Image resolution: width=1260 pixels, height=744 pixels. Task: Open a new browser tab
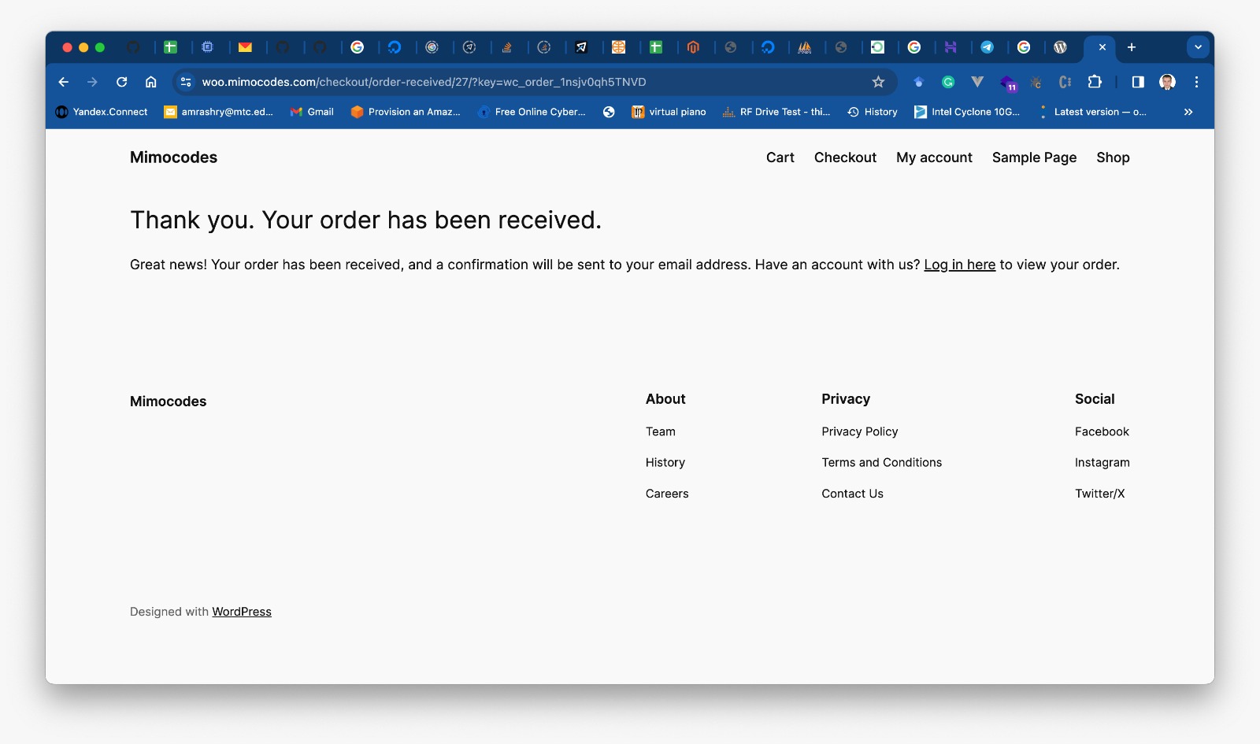(1132, 47)
